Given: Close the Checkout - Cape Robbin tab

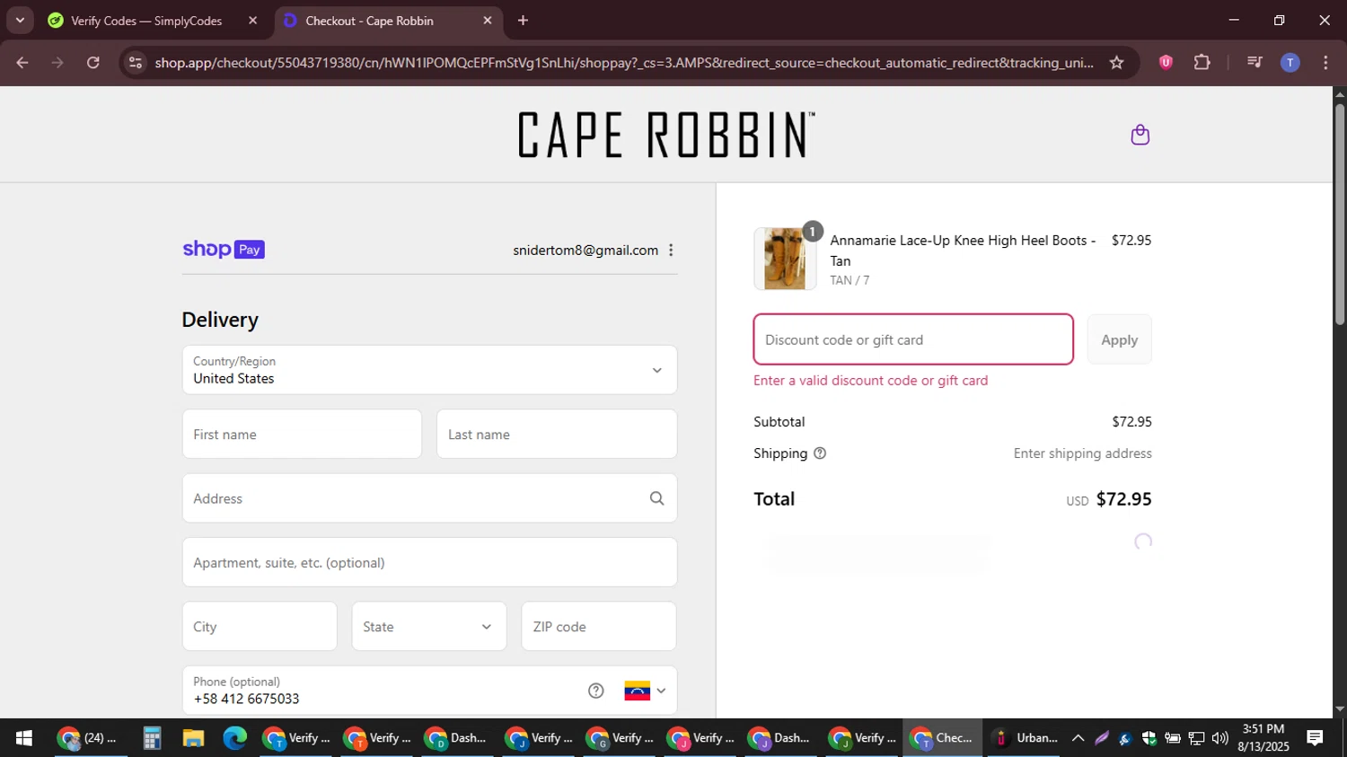Looking at the screenshot, I should click(488, 21).
